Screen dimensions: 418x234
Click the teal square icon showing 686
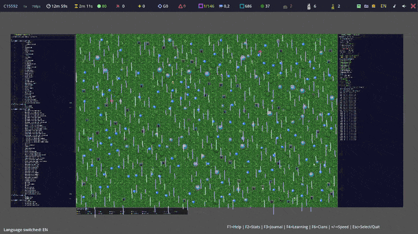tap(242, 6)
